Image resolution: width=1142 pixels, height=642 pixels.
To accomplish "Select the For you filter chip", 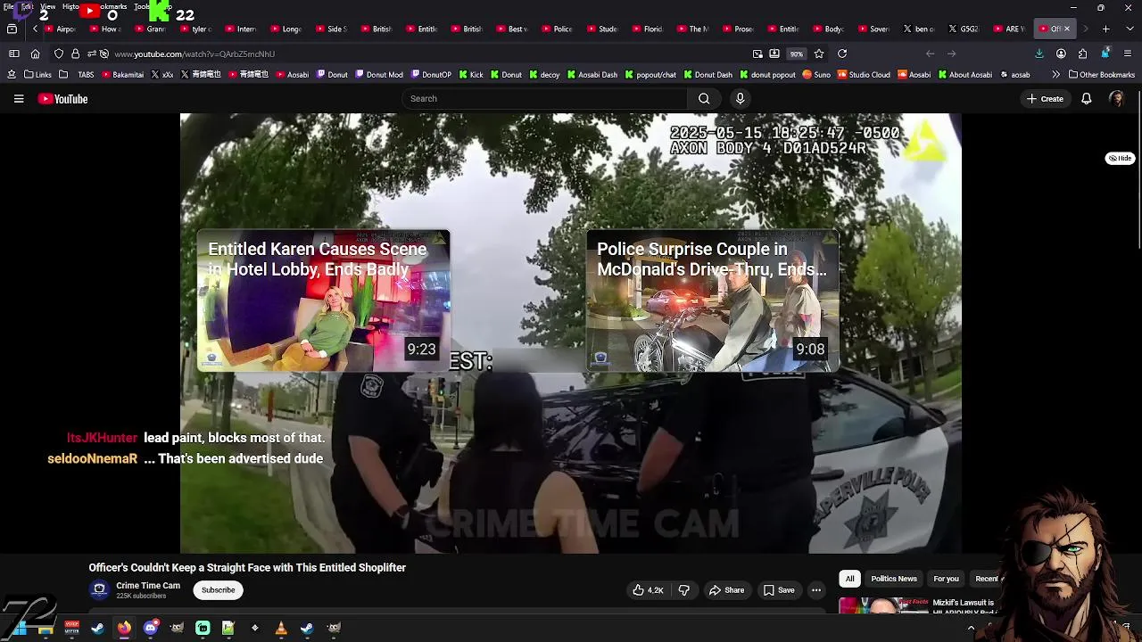I will point(946,579).
